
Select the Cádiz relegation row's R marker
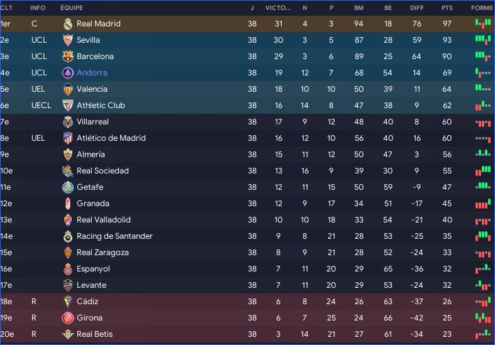34,302
